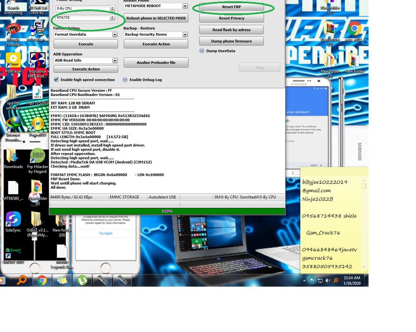Click the 84400 Bytes / 82.42 KBps status

point(72,197)
